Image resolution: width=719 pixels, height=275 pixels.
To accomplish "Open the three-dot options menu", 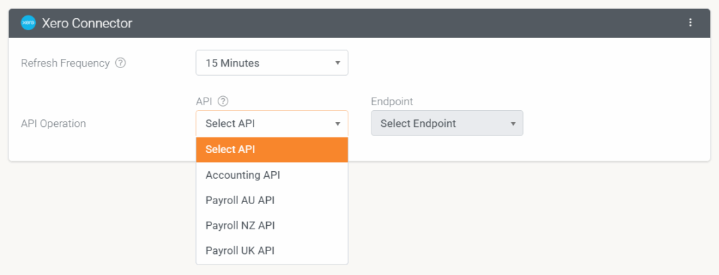I will 691,23.
